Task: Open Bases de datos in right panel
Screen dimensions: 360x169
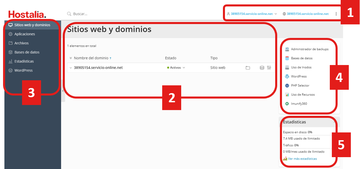Action: click(x=302, y=58)
